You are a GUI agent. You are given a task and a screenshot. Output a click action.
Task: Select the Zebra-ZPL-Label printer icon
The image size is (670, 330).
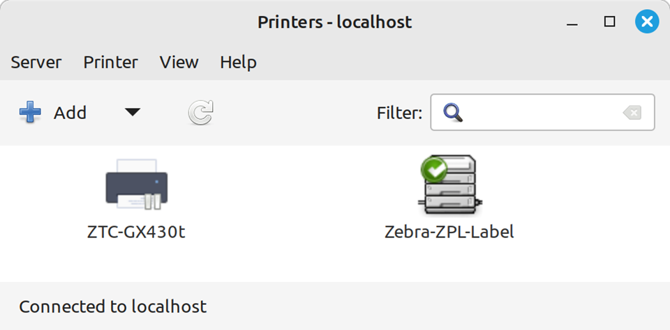[x=449, y=184]
